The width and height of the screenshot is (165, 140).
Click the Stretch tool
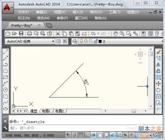tap(158, 103)
